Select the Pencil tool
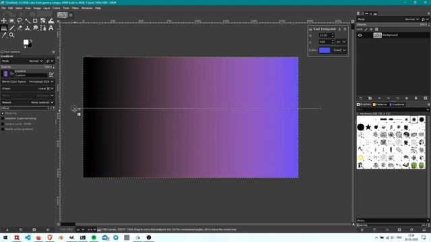The image size is (431, 242). click(12, 28)
